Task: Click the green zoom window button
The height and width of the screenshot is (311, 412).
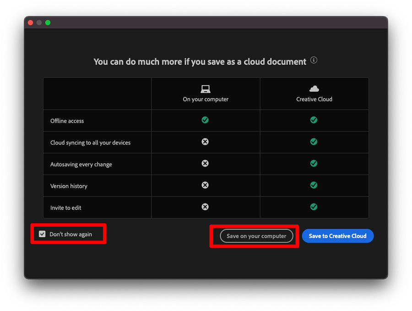Action: pos(48,22)
